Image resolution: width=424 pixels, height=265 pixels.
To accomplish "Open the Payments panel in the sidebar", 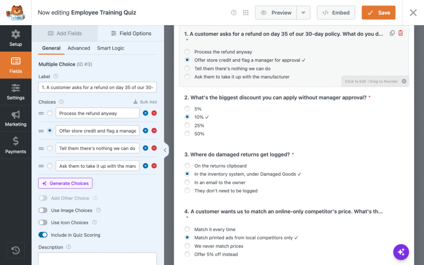I will [x=16, y=145].
